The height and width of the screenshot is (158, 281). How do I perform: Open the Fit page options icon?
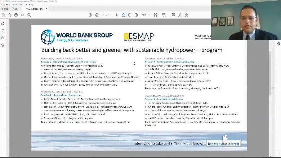coord(156,15)
